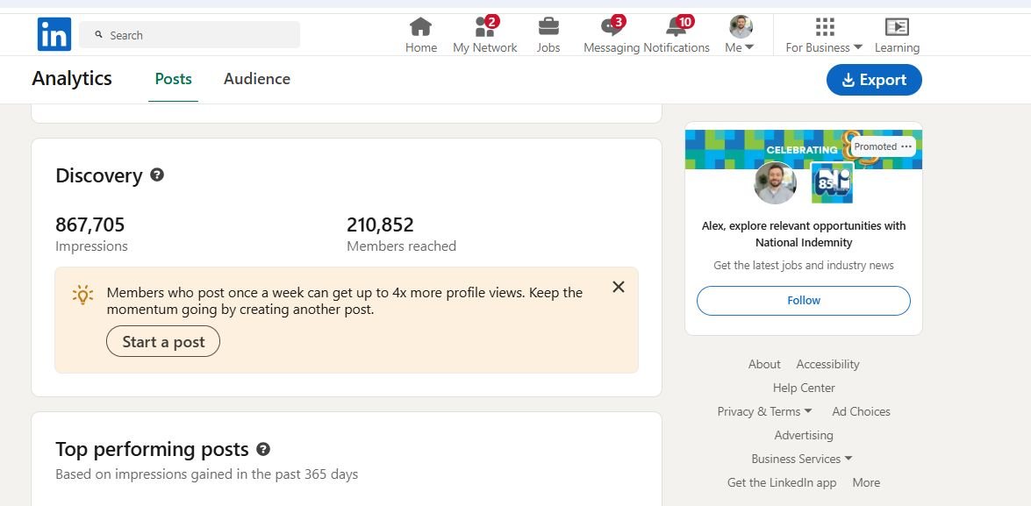Select the Posts analytics tab
This screenshot has height=506, width=1031.
pos(173,79)
